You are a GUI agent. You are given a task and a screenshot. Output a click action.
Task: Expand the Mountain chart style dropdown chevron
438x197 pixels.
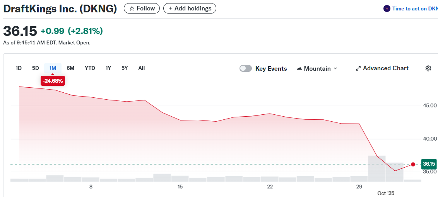(x=335, y=68)
